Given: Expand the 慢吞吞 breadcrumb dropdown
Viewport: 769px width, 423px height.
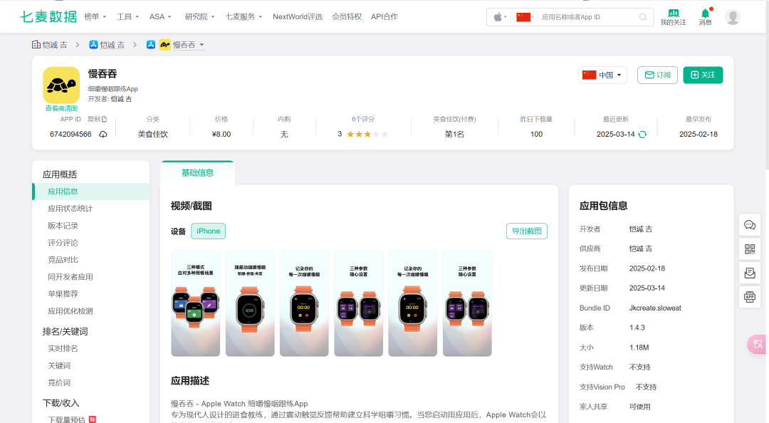Looking at the screenshot, I should tap(201, 45).
